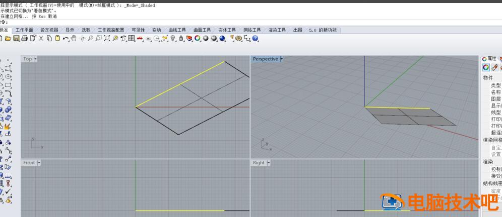Click the blue question mark help icon

255,38
